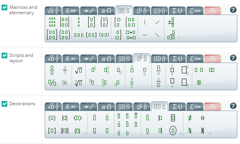Insert column vector with square brackets
240x144 pixels.
[91, 22]
